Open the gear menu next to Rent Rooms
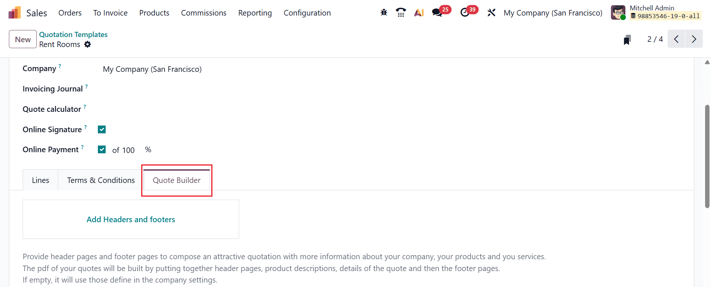Viewport: 711px width, 287px height. pos(88,44)
